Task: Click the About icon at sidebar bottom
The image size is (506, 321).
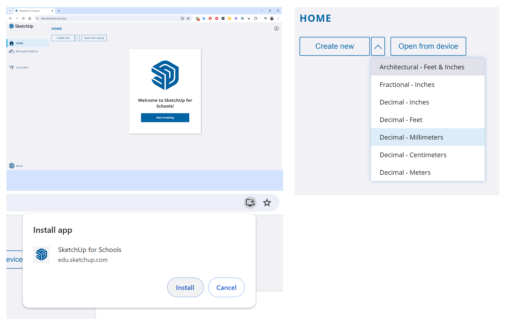Action: point(12,166)
